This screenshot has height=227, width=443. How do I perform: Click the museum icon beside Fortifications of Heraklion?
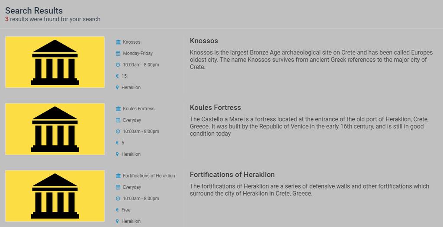(119, 176)
